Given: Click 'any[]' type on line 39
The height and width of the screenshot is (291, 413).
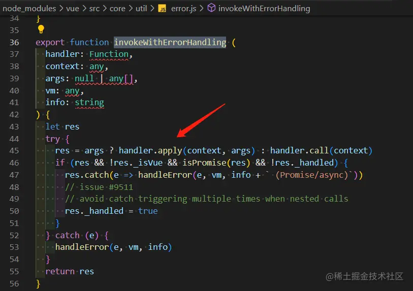Looking at the screenshot, I should (x=121, y=79).
